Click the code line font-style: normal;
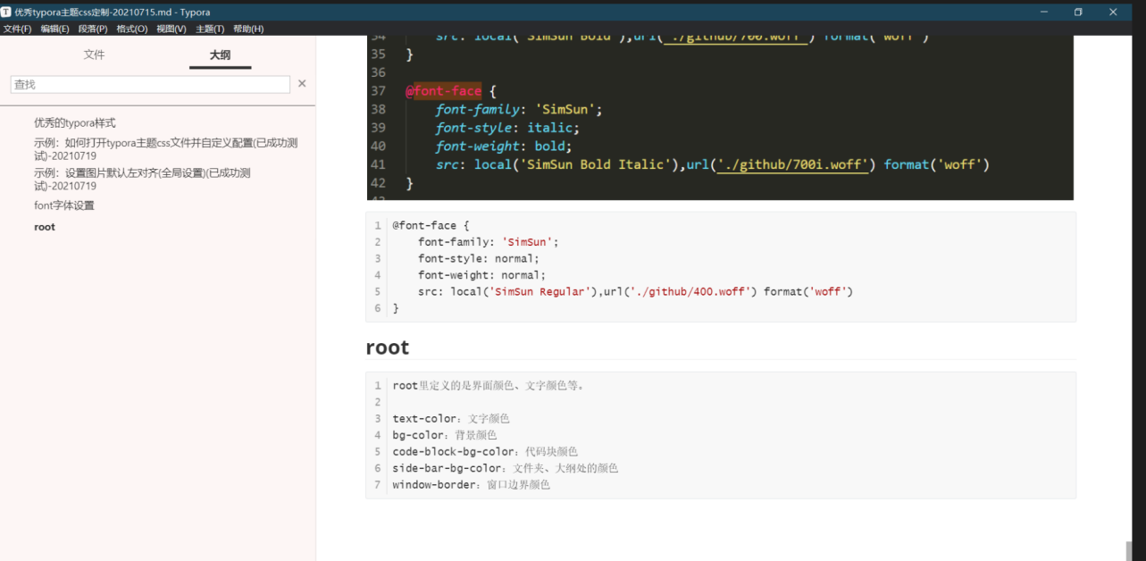 [479, 258]
